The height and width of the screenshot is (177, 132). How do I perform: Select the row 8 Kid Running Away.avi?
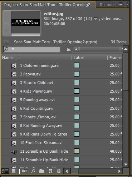[62, 126]
